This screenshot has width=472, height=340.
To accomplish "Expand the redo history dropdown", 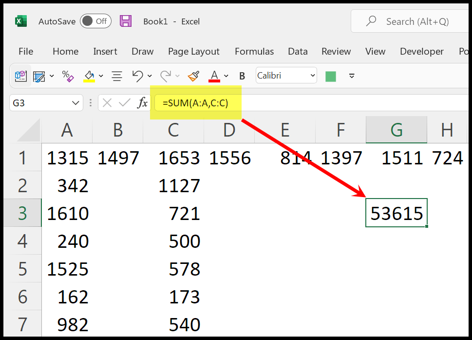I will coord(177,76).
